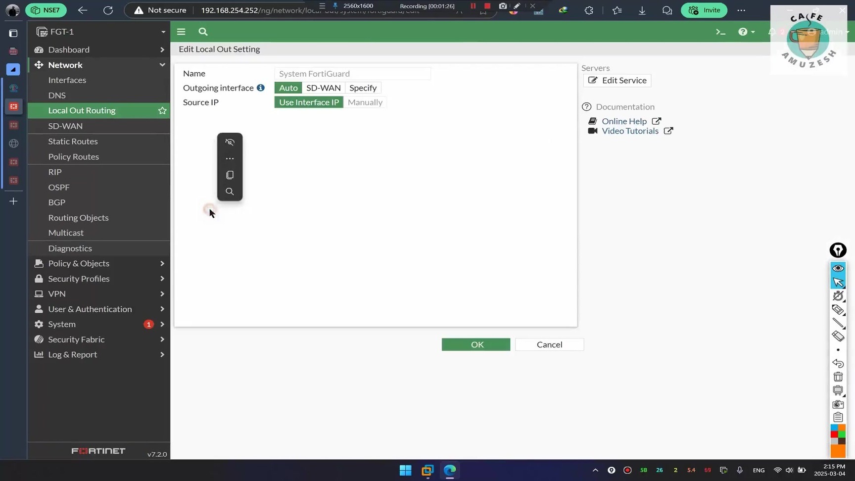Go back with the browser back arrow
Image resolution: width=855 pixels, height=481 pixels.
coord(83,10)
